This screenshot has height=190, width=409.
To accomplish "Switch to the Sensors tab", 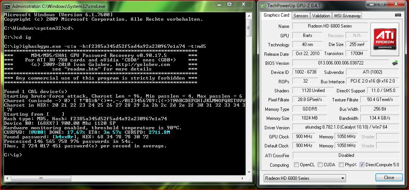I will (301, 15).
